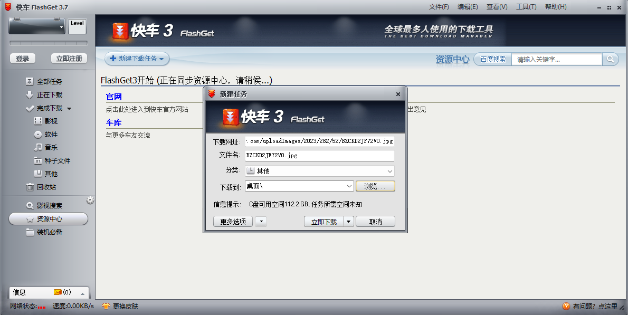The width and height of the screenshot is (628, 315).
Task: Open the 影视 download category
Action: 52,121
